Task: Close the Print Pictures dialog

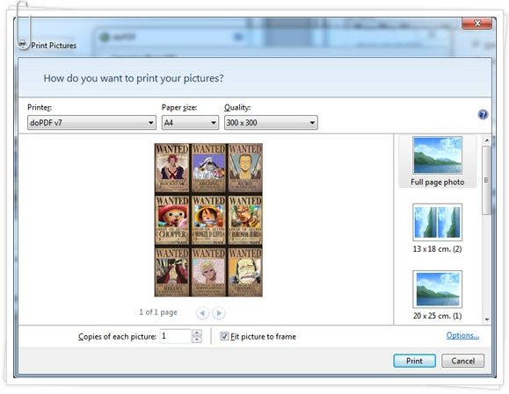Action: coord(477,23)
